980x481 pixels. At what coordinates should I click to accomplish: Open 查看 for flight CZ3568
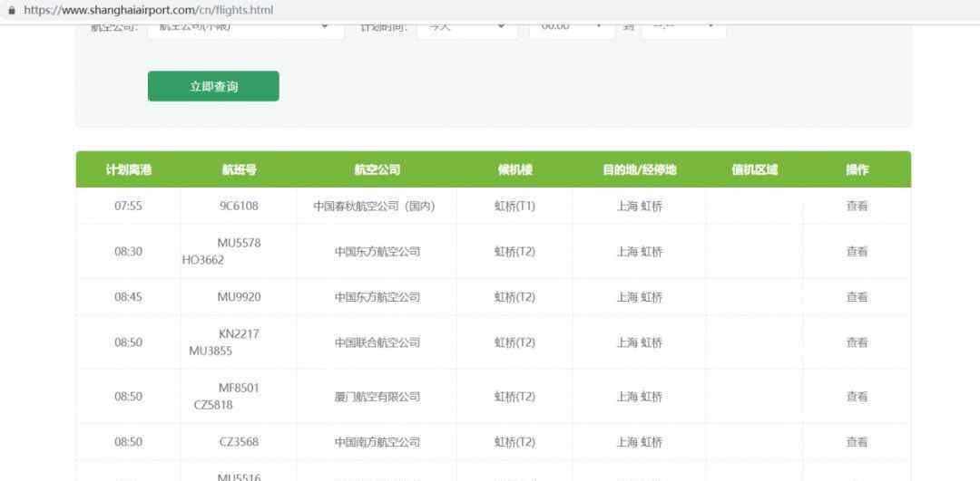pos(857,442)
